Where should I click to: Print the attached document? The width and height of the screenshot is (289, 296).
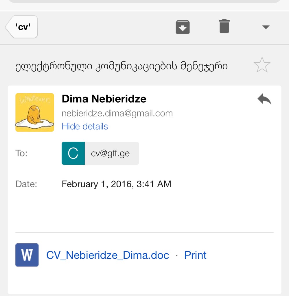195,255
